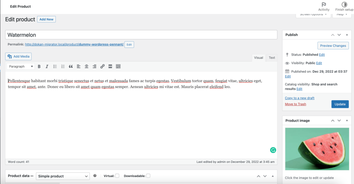Align text center
The height and width of the screenshot is (184, 354).
[86, 67]
